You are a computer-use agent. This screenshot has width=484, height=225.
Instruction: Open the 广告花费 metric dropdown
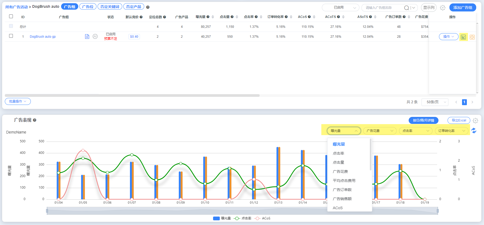point(379,131)
